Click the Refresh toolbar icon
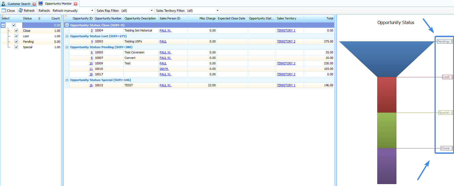This screenshot has height=186, width=454. pyautogui.click(x=21, y=10)
